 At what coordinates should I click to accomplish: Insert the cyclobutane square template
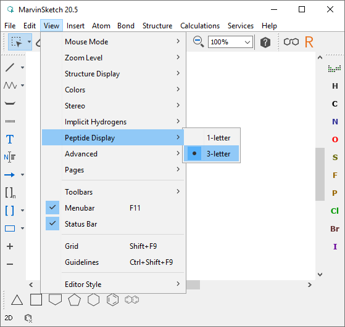(x=36, y=300)
